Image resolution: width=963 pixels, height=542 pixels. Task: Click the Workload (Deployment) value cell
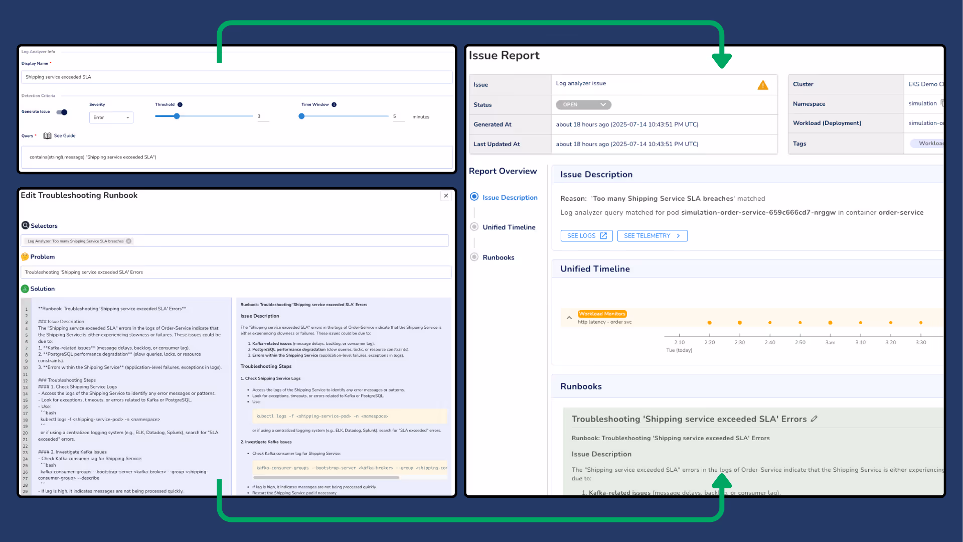coord(924,123)
